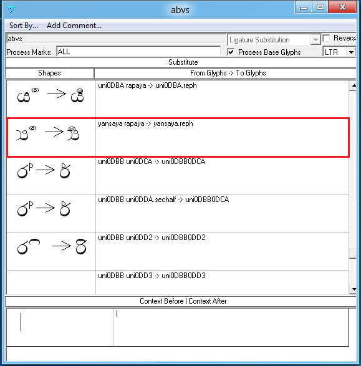Click the From Glyphs -> To Glyphs header
This screenshot has height=366, width=361.
tap(225, 73)
